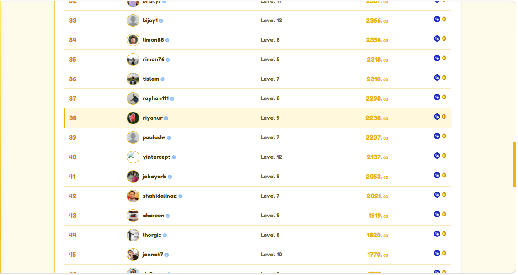Open jobayerb's profile picture
Screen dimensions: 518x275
133,177
